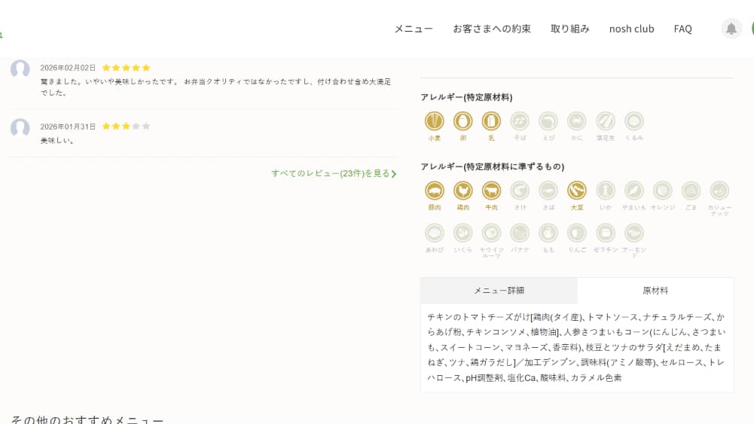The width and height of the screenshot is (754, 424).
Task: Click the avatar of the 2026年02月02日 review
Action: pos(20,69)
